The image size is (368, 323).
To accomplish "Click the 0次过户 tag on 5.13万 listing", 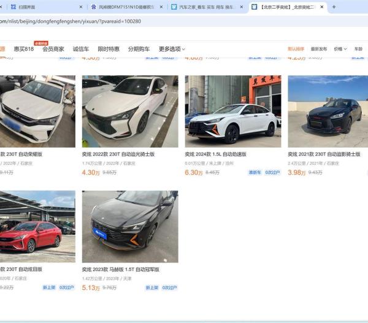I will click(169, 287).
